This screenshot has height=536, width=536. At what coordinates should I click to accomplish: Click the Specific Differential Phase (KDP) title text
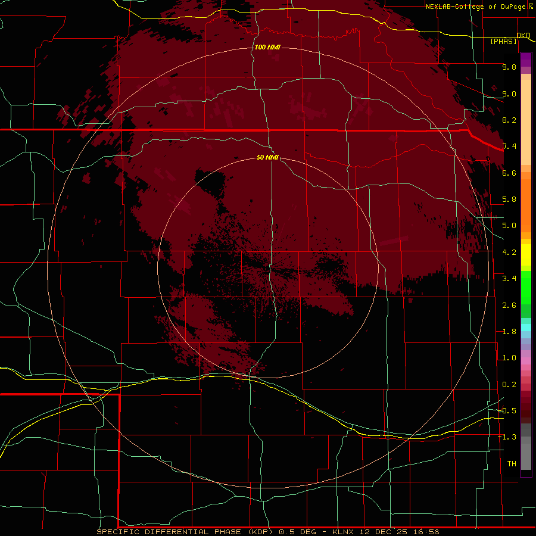click(x=184, y=532)
